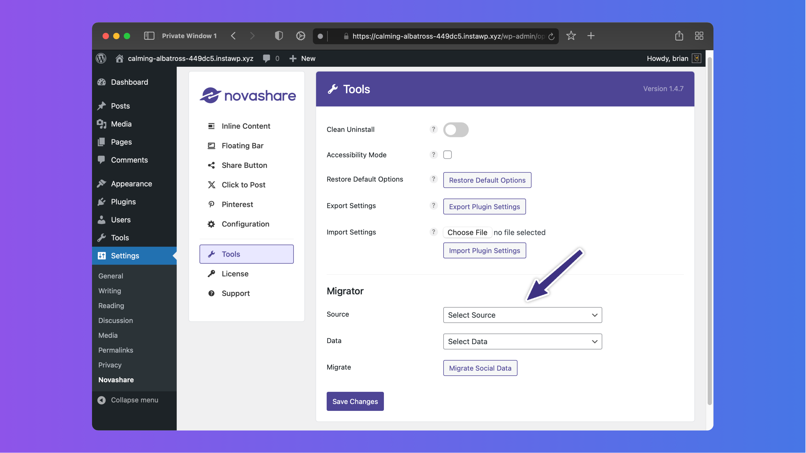Click Restore Default Options help icon

[x=433, y=179]
